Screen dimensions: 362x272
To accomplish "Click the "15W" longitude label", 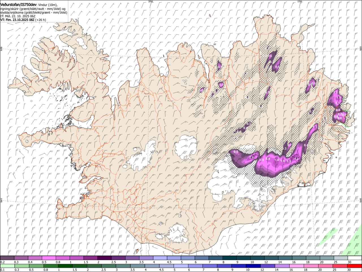I will (299, 1).
